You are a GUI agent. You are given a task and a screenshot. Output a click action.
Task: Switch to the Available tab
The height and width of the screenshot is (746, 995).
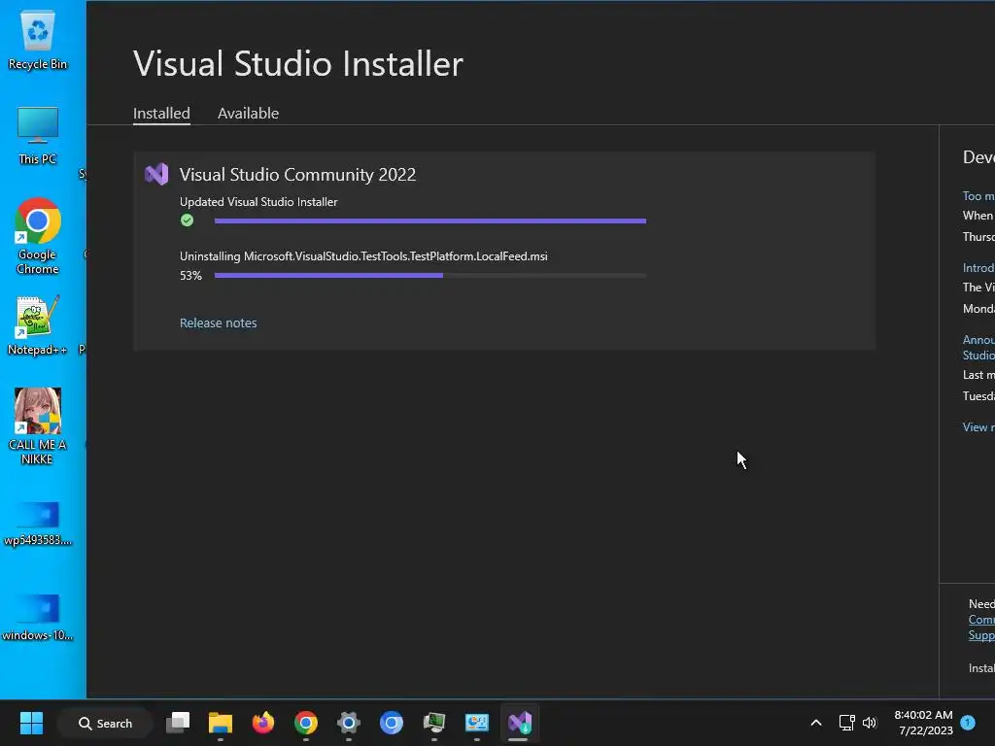(x=248, y=113)
